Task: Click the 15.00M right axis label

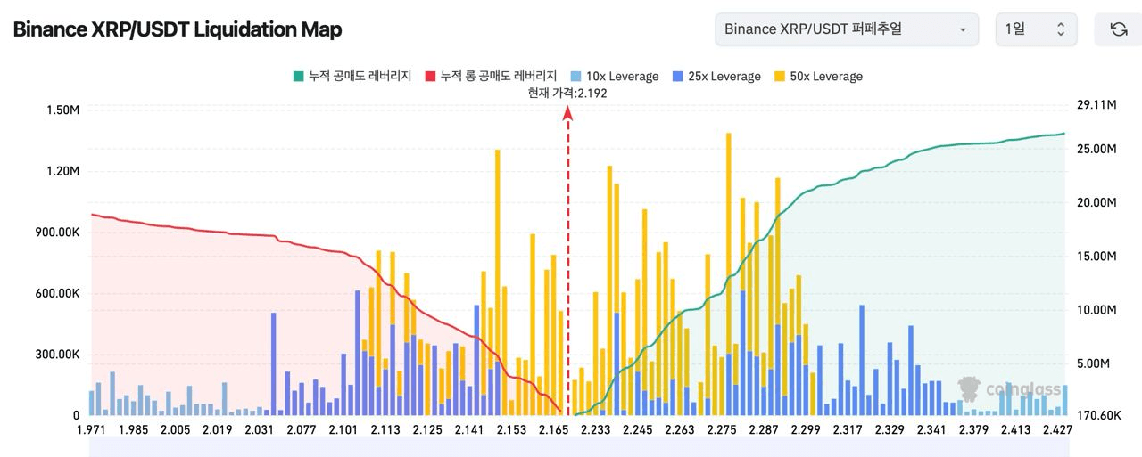Action: [1096, 257]
